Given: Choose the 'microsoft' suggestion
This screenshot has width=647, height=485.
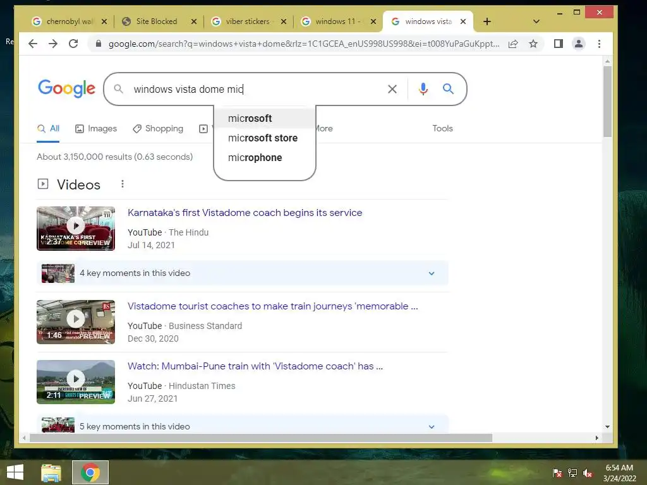Looking at the screenshot, I should tap(265, 118).
